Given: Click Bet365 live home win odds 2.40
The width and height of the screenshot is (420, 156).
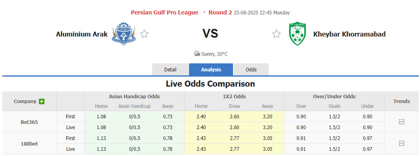Looking at the screenshot, I should (x=201, y=127).
